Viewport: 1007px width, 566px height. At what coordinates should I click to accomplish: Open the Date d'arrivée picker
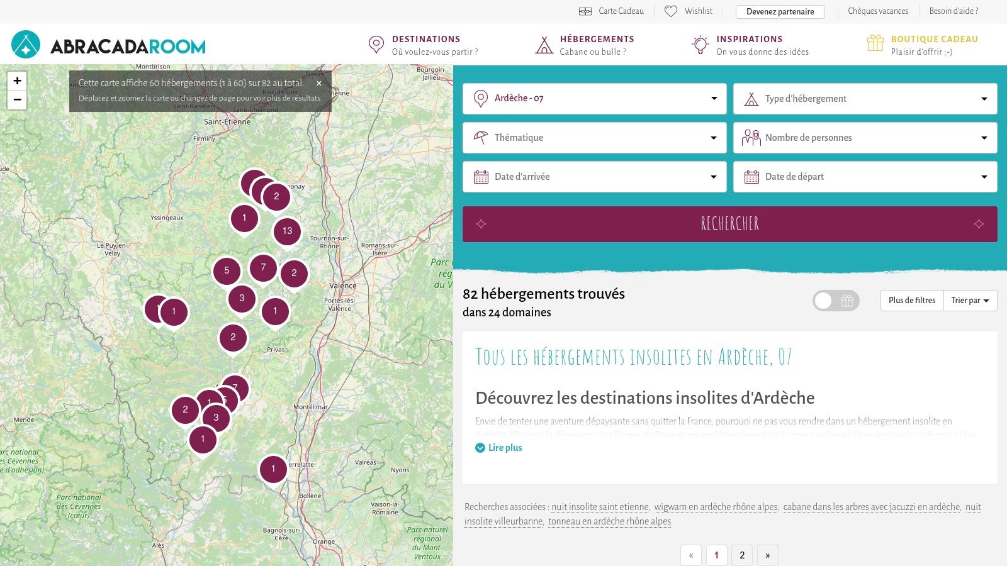(x=594, y=177)
